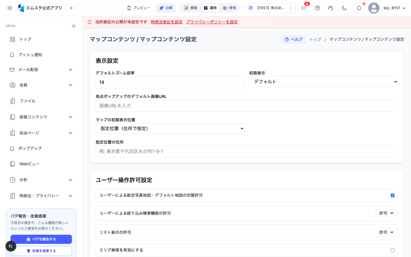Click バグを報告する button

pyautogui.click(x=41, y=239)
